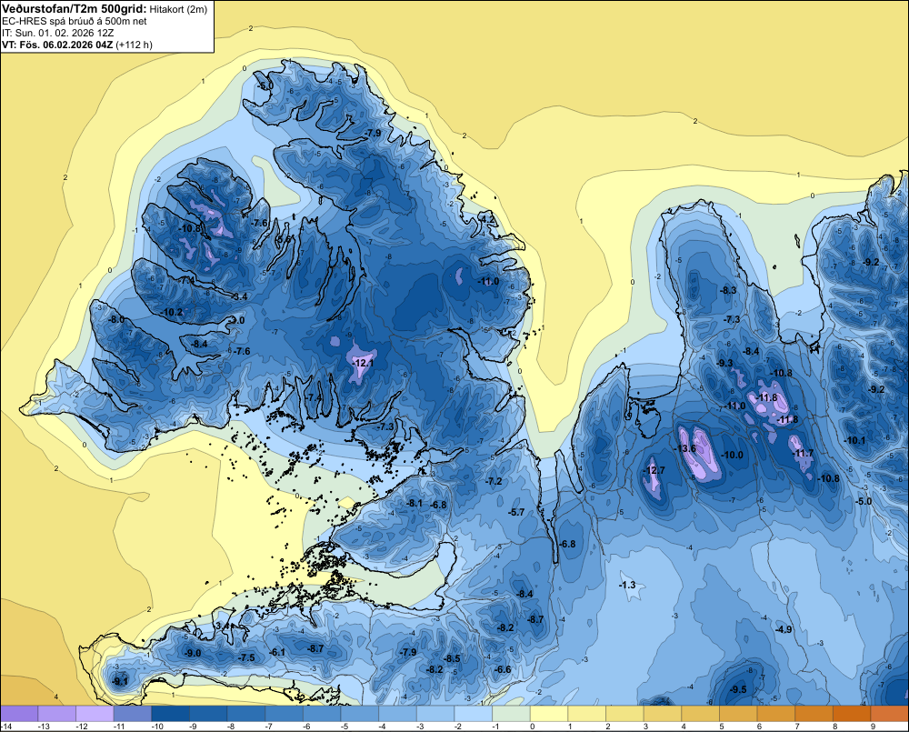
Task: Click the '-8.3' temperature label
Action: point(728,290)
